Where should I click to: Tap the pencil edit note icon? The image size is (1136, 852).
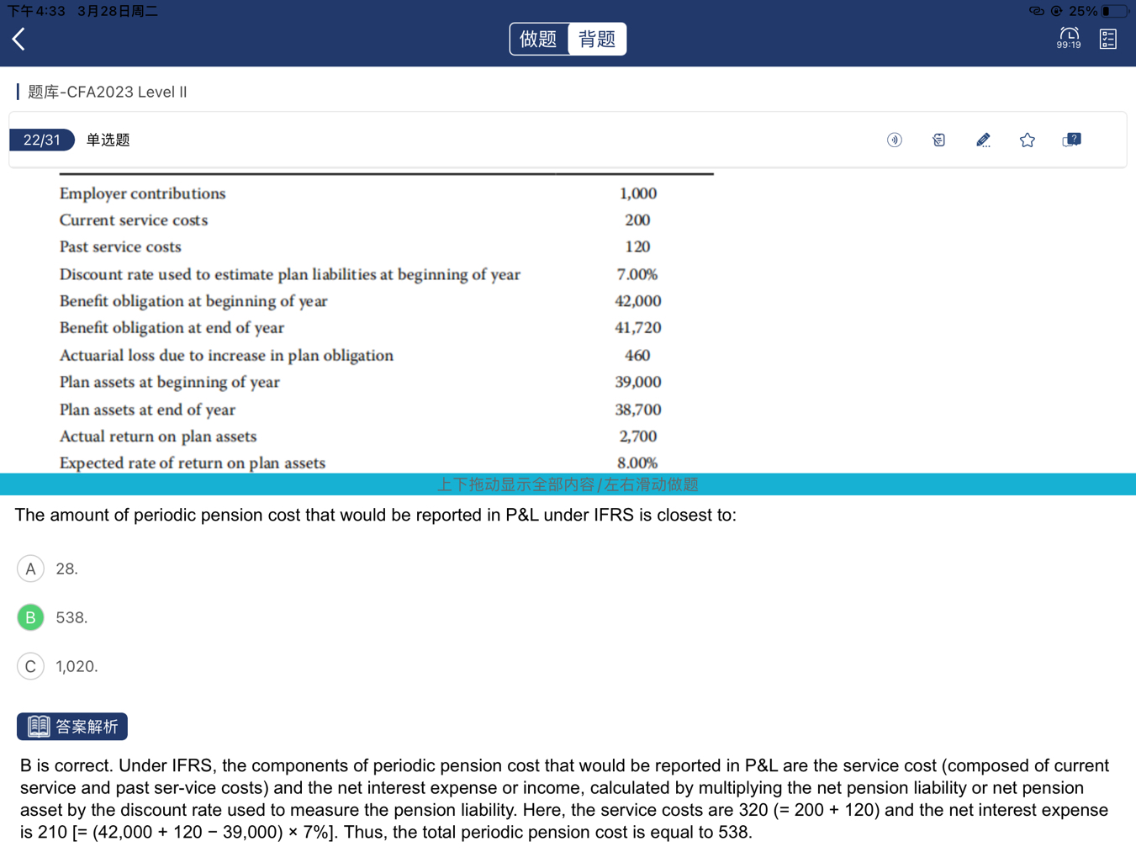tap(983, 140)
